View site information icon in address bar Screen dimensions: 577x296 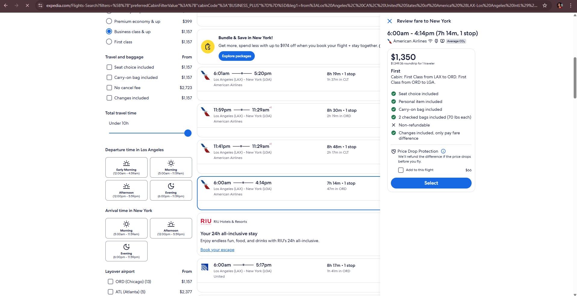coord(40,5)
